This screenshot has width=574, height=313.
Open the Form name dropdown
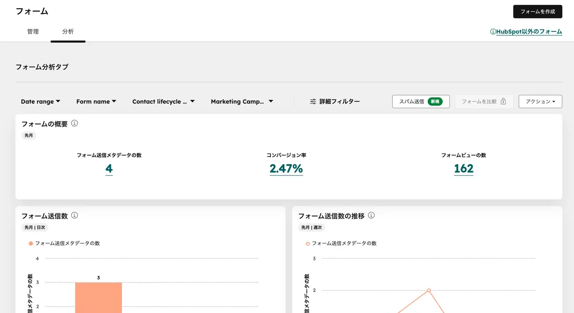tap(96, 101)
